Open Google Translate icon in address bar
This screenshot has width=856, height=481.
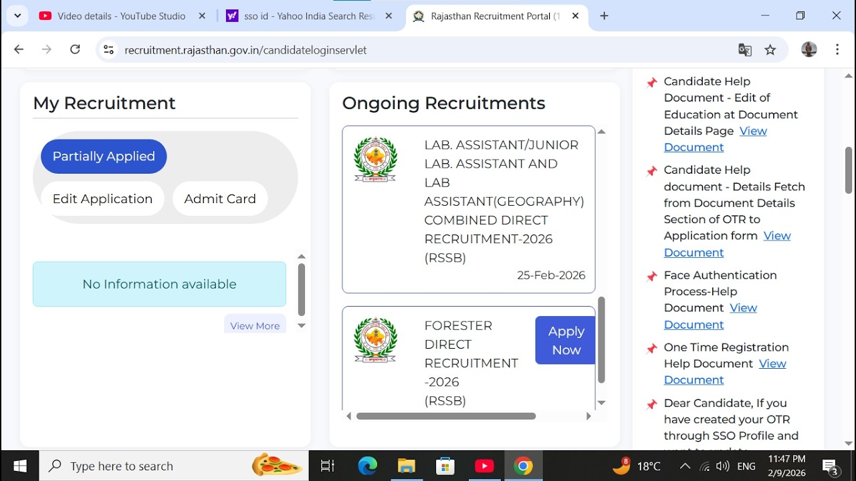[x=744, y=49]
